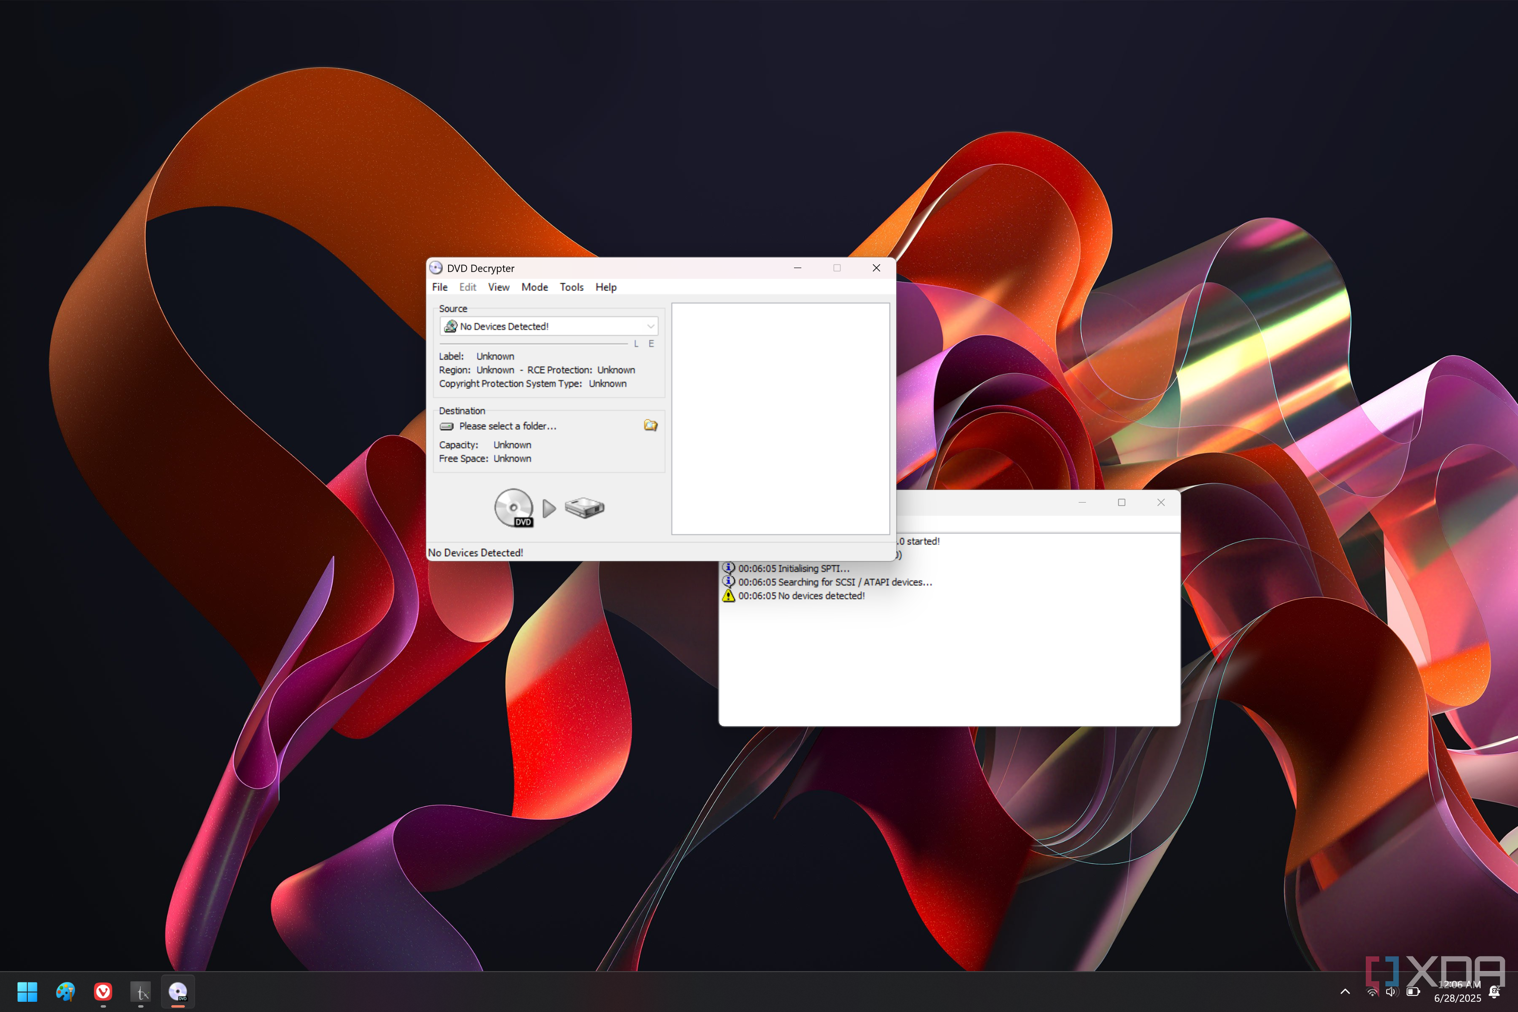
Task: Click the DVD Decrypter title bar disc icon
Action: click(436, 268)
